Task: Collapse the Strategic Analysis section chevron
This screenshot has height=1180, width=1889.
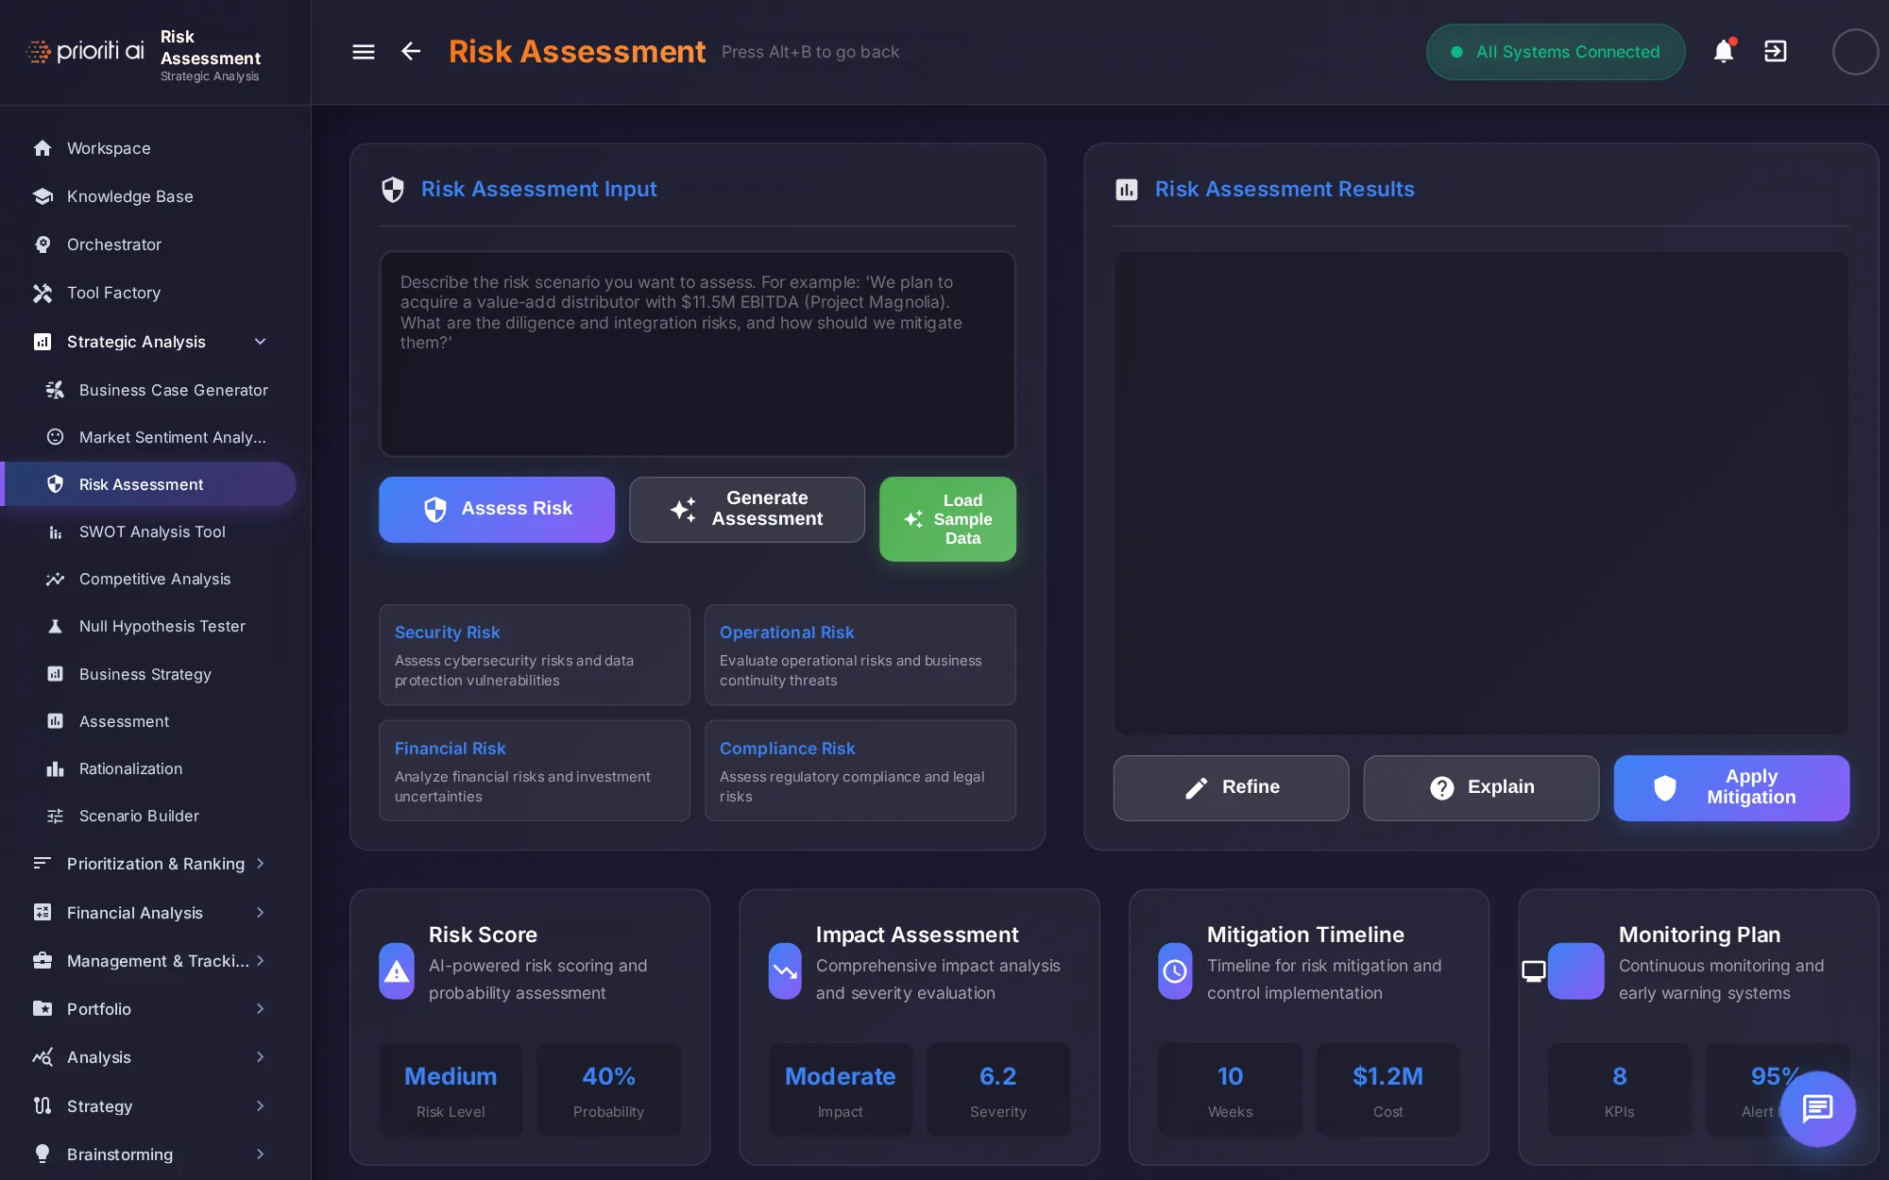Action: (260, 342)
